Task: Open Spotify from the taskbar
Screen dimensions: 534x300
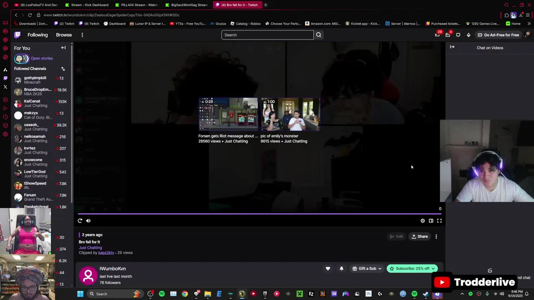Action: click(162, 294)
